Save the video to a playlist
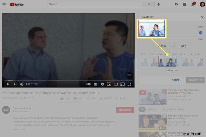The width and height of the screenshot is (206, 137). [x=120, y=98]
